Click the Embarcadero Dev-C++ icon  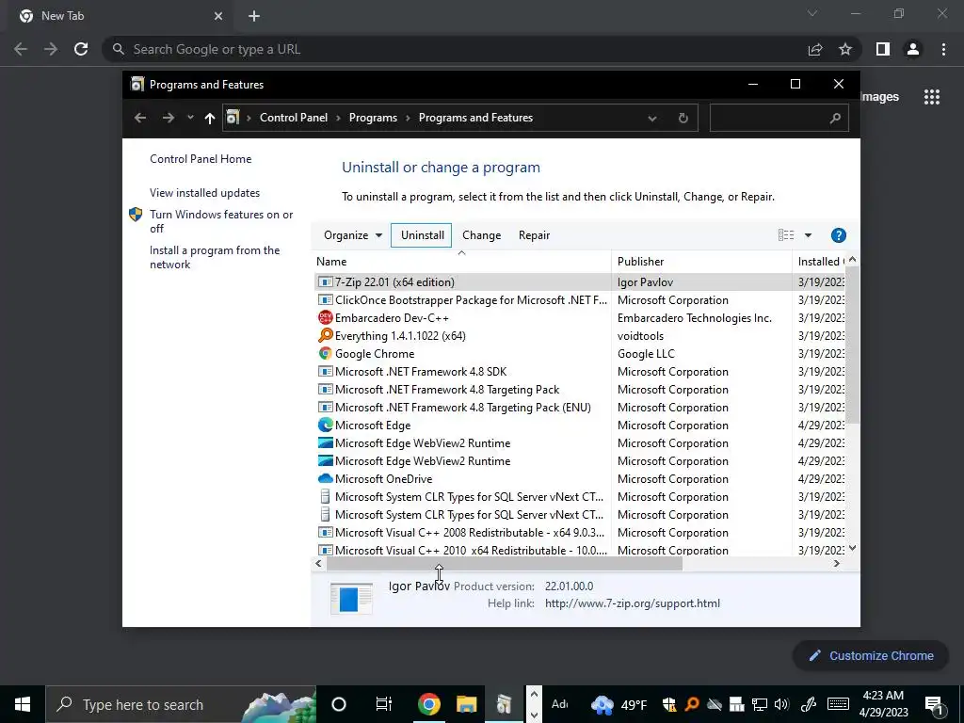pos(325,318)
